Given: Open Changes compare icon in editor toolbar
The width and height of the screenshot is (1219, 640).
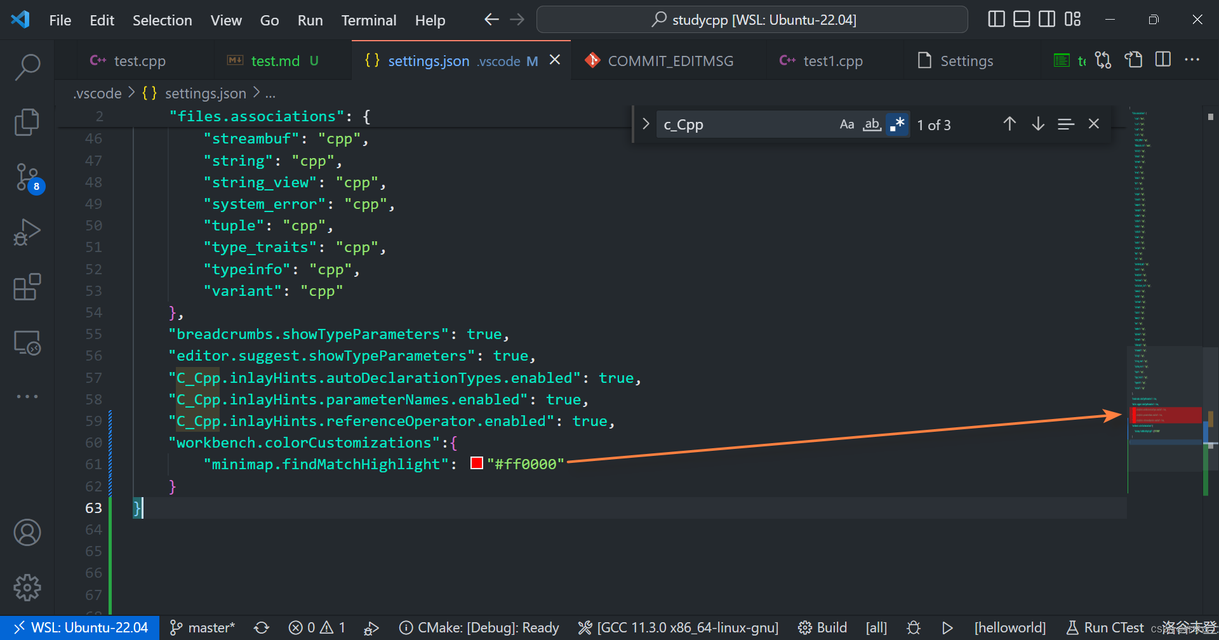Looking at the screenshot, I should coord(1103,60).
